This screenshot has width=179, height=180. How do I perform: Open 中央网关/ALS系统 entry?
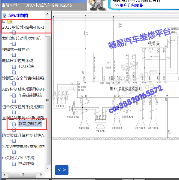18,158
